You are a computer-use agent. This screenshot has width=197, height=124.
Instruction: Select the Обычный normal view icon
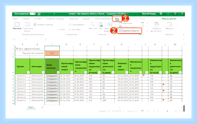tap(17, 24)
